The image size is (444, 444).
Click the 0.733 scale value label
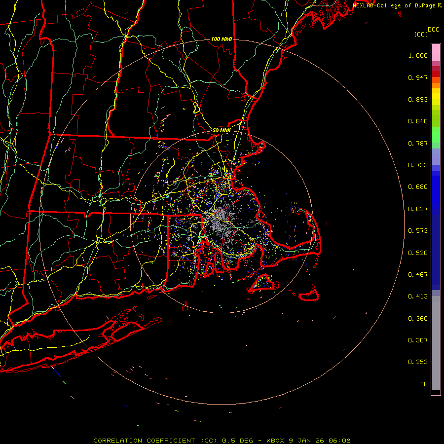(x=418, y=165)
